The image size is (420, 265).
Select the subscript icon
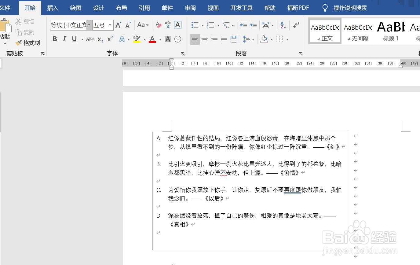(x=99, y=39)
